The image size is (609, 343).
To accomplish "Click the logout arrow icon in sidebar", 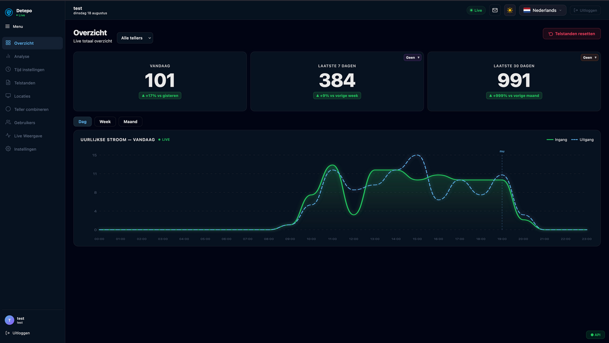I will [x=8, y=333].
